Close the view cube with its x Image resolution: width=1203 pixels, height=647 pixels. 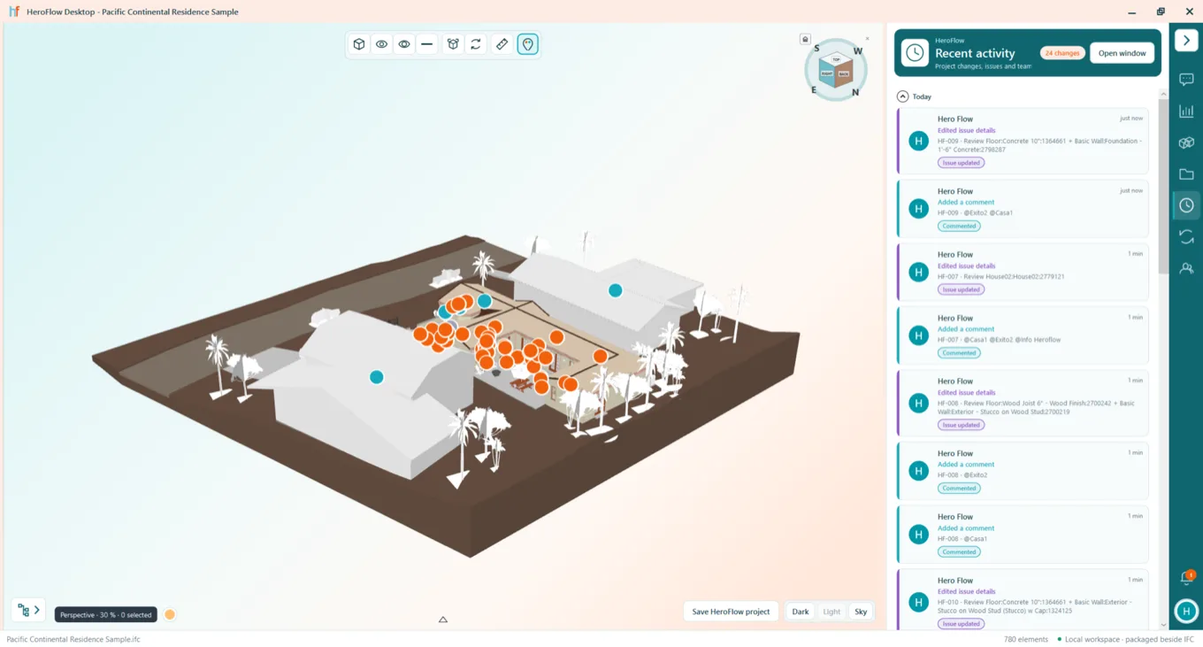click(867, 39)
